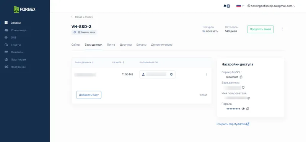Screen dimensions: 306x142
Task: Switch to the Дополнительно tab
Action: [162, 45]
